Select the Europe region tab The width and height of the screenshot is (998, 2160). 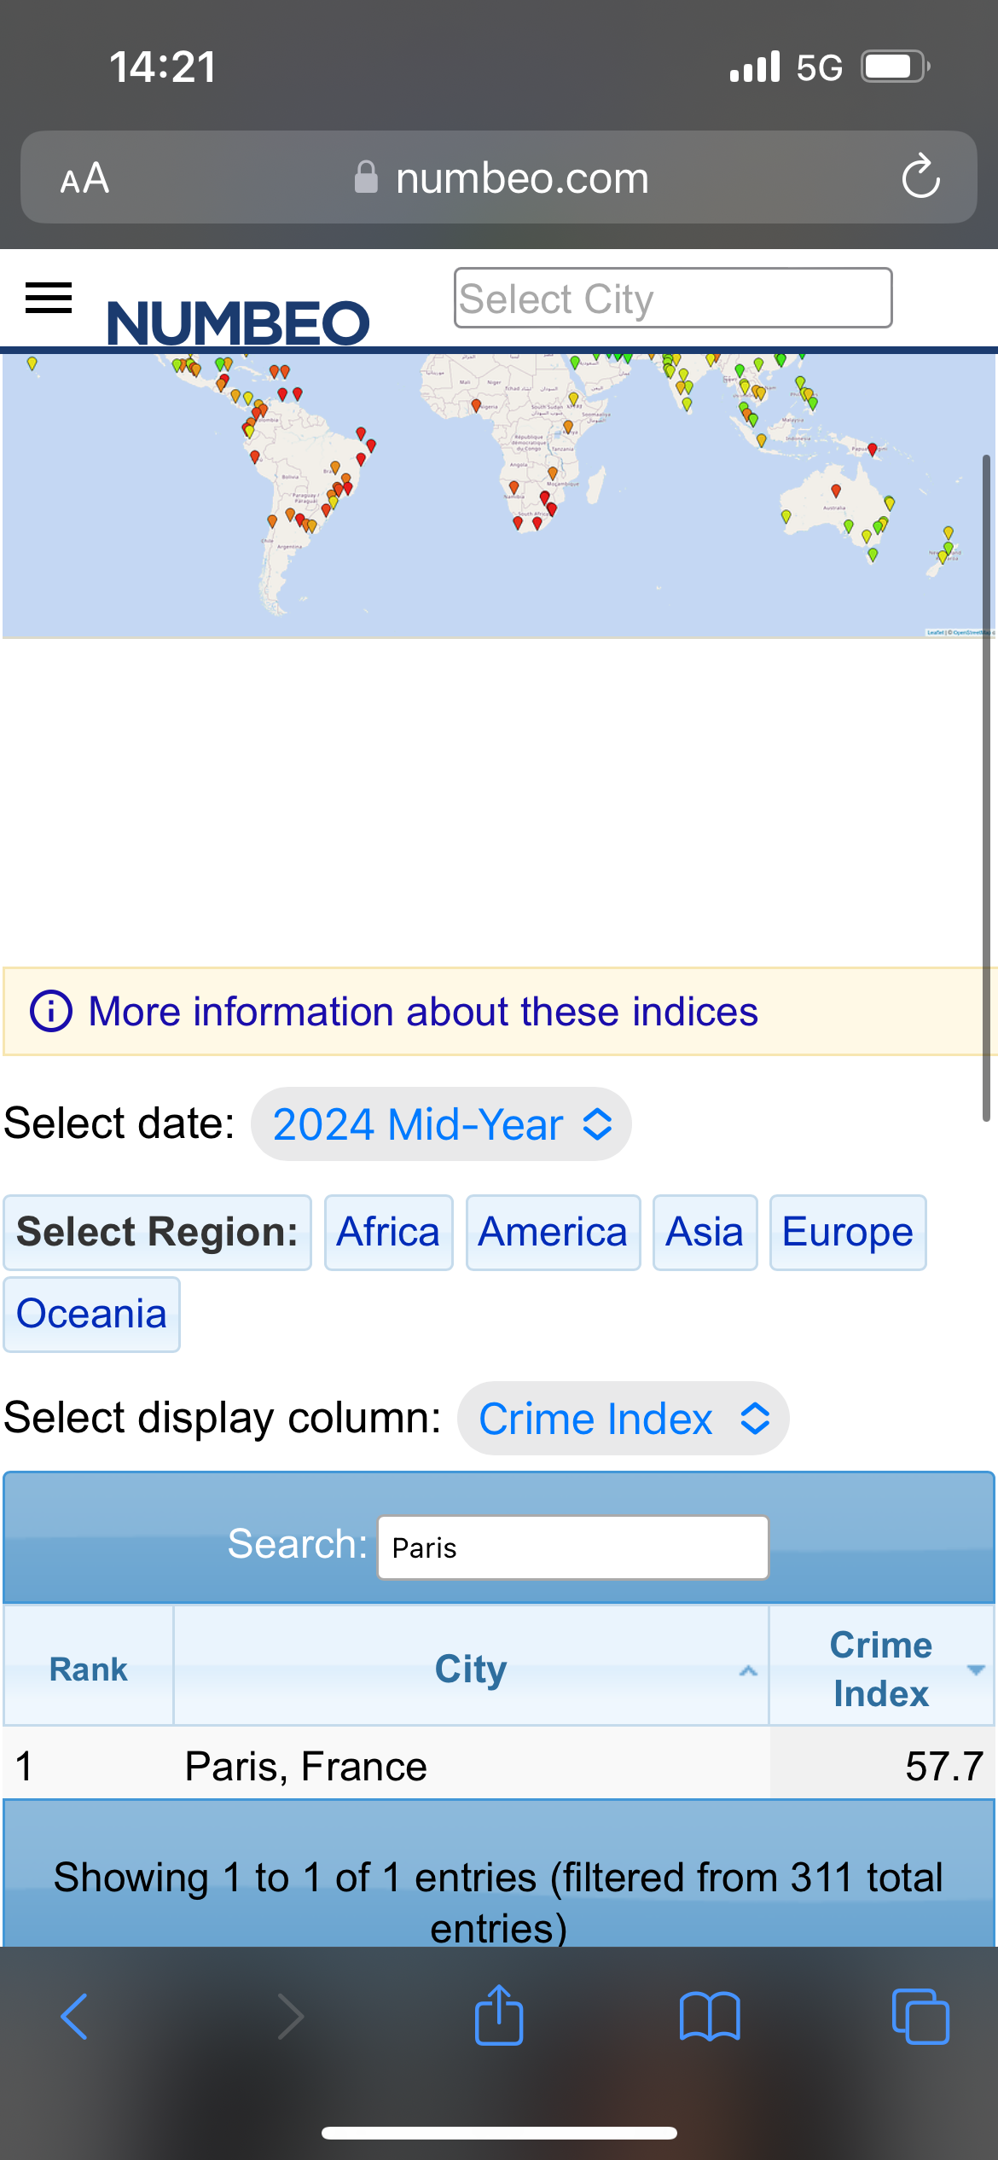pyautogui.click(x=847, y=1233)
